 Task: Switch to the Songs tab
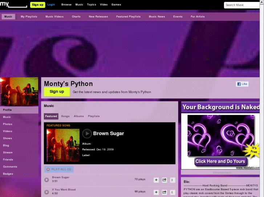[65, 116]
